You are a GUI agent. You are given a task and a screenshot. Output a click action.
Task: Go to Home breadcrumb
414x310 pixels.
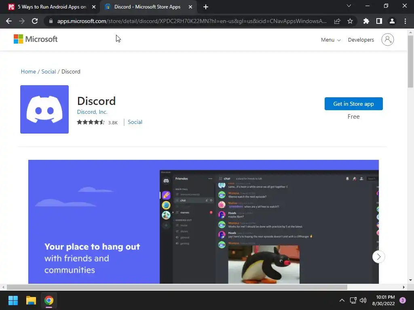28,71
